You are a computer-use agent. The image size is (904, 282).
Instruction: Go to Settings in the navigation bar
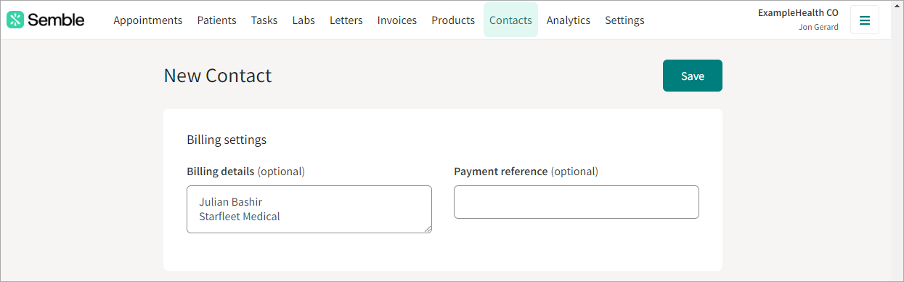tap(624, 20)
